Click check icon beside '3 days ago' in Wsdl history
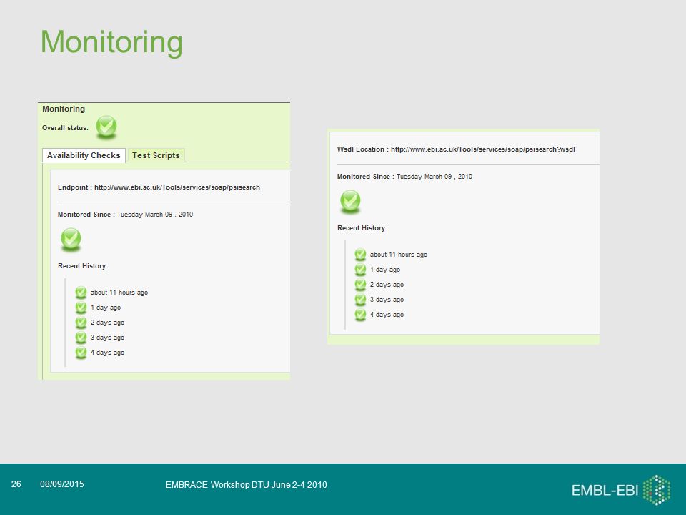 coord(360,300)
